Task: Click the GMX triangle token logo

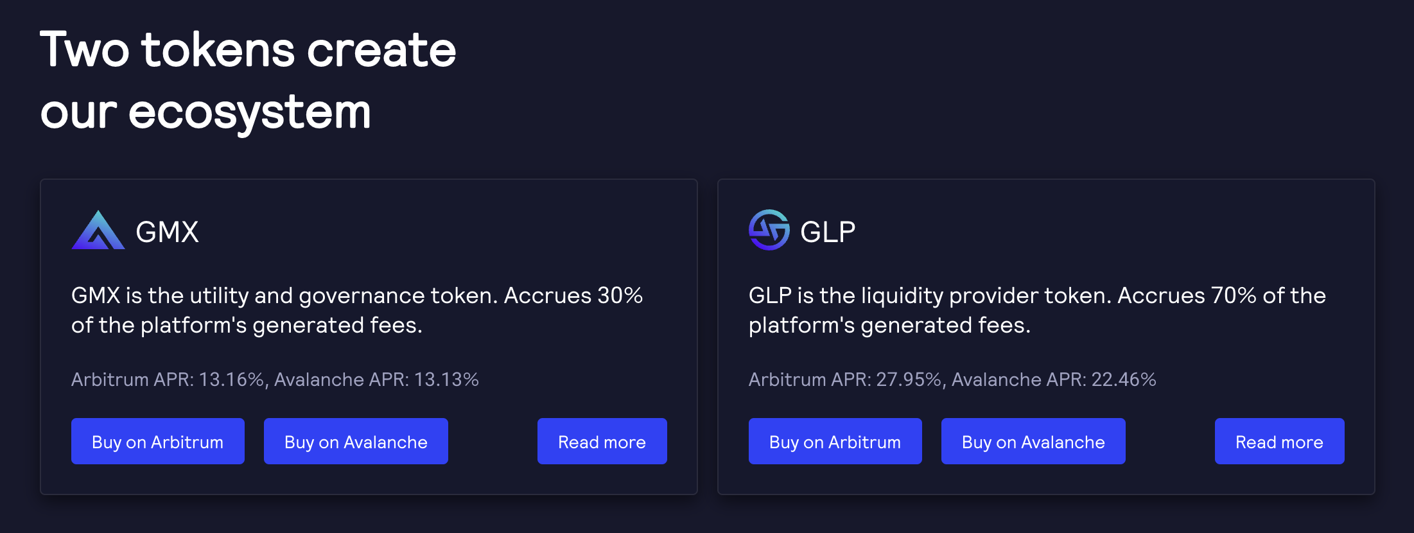Action: pyautogui.click(x=98, y=231)
